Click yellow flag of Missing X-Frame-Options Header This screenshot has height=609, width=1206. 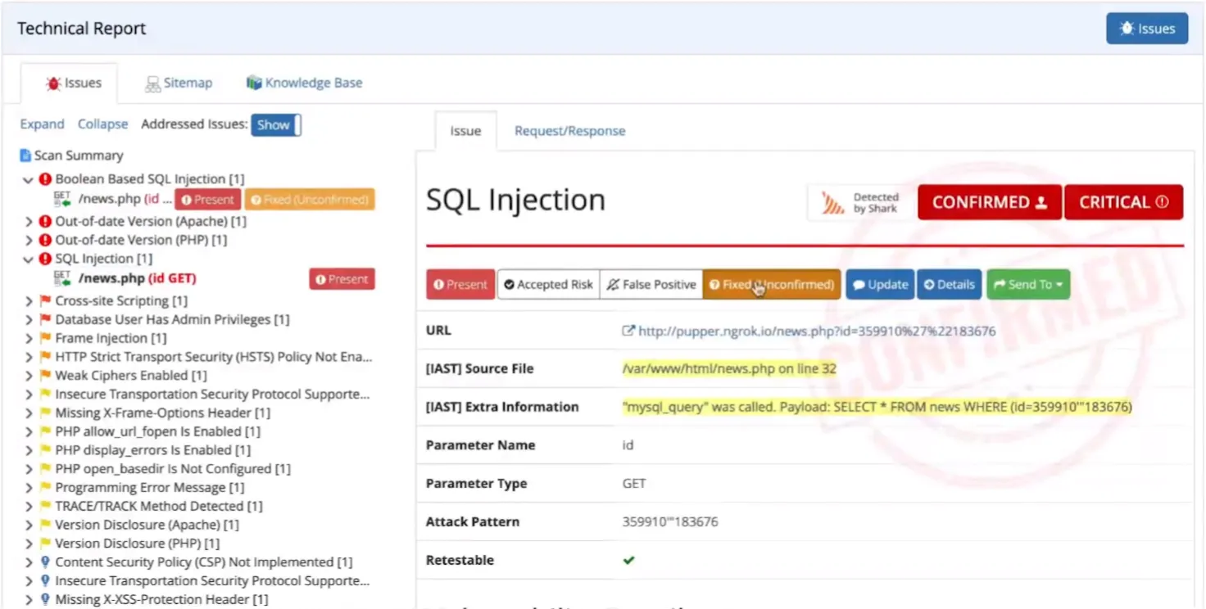click(45, 413)
